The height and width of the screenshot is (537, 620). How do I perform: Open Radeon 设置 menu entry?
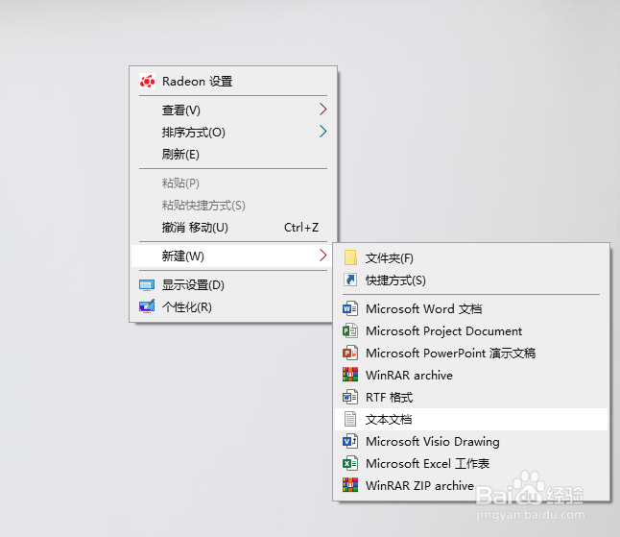point(233,81)
